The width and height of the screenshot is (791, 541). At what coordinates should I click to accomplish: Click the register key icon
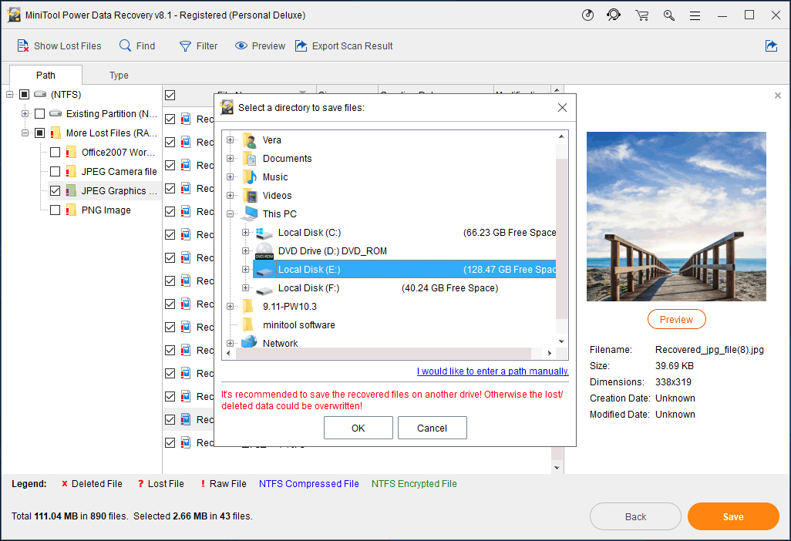click(x=668, y=15)
